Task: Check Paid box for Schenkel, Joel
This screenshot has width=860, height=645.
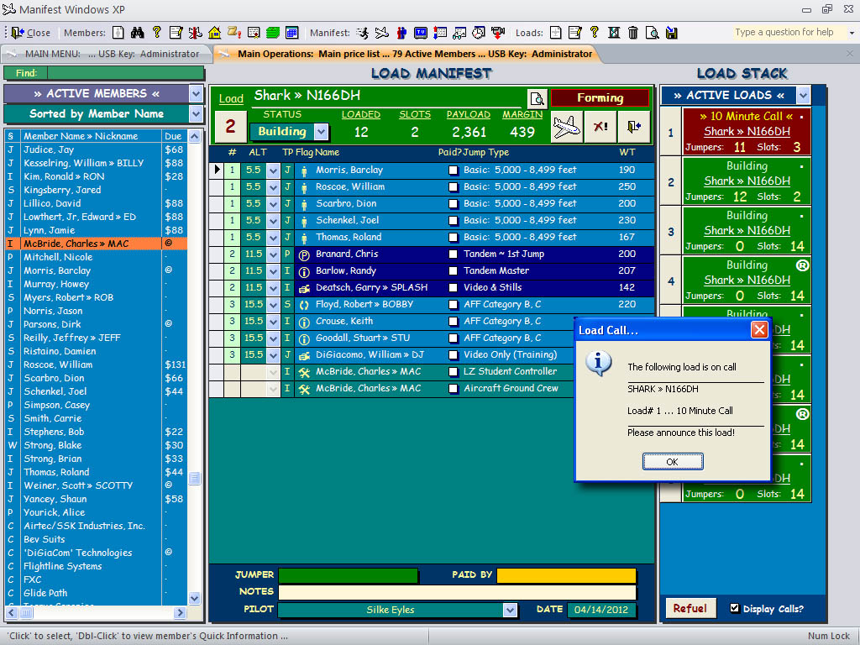Action: [x=453, y=221]
